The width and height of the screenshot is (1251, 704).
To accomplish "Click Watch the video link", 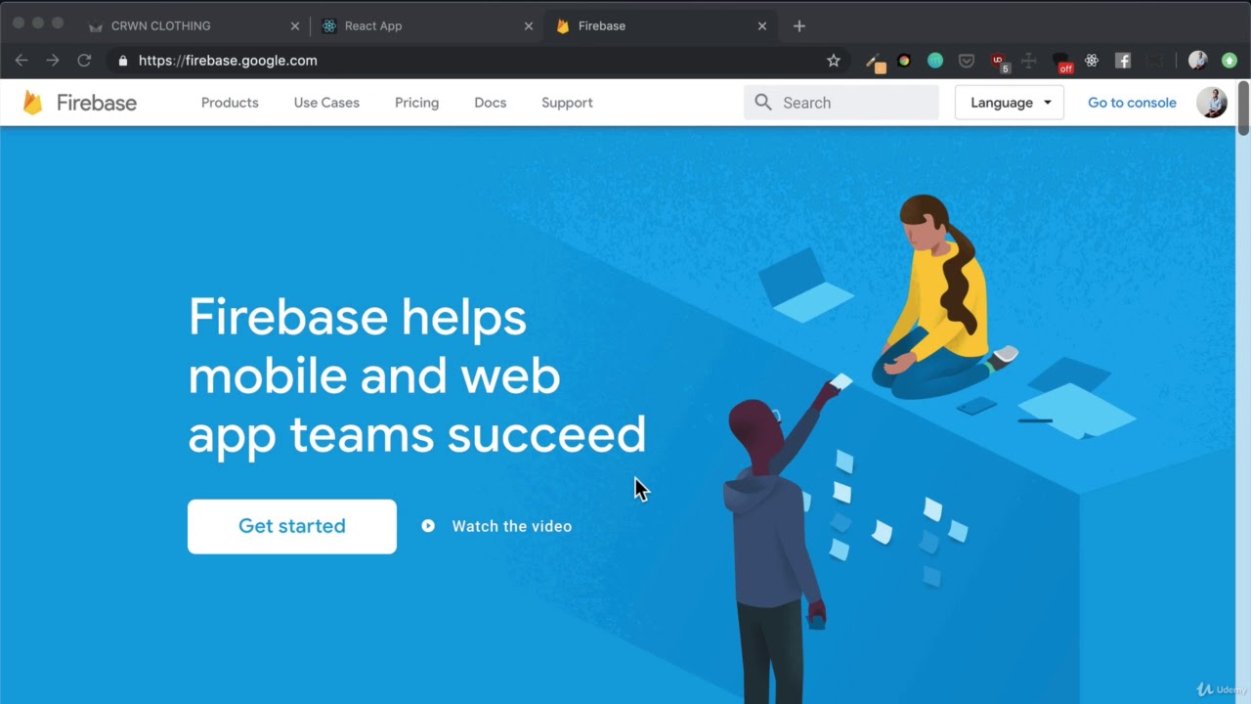I will 511,526.
